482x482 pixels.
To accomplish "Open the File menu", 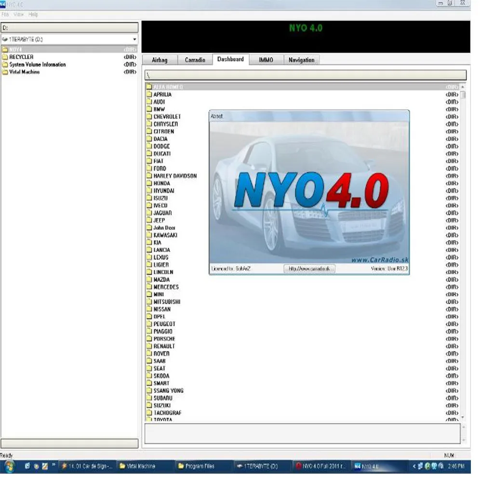I will click(x=5, y=14).
